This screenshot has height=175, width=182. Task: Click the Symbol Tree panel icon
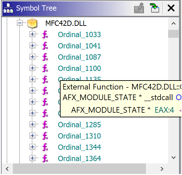(8, 8)
